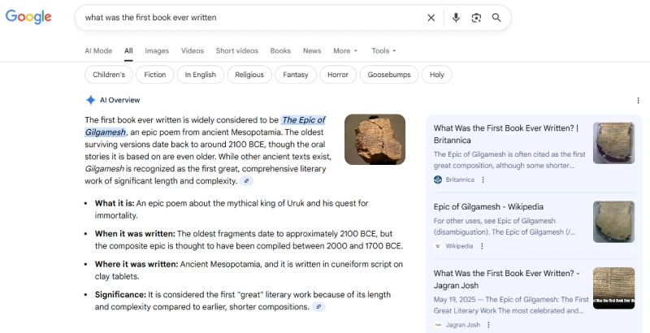Open the clay tablet image in AI Overview
The width and height of the screenshot is (650, 333).
[375, 140]
